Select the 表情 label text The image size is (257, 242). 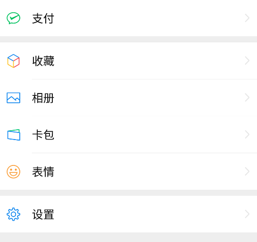(43, 172)
